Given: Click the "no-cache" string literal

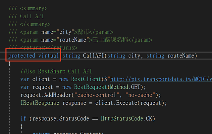Looking at the screenshot, I should tap(140, 95).
